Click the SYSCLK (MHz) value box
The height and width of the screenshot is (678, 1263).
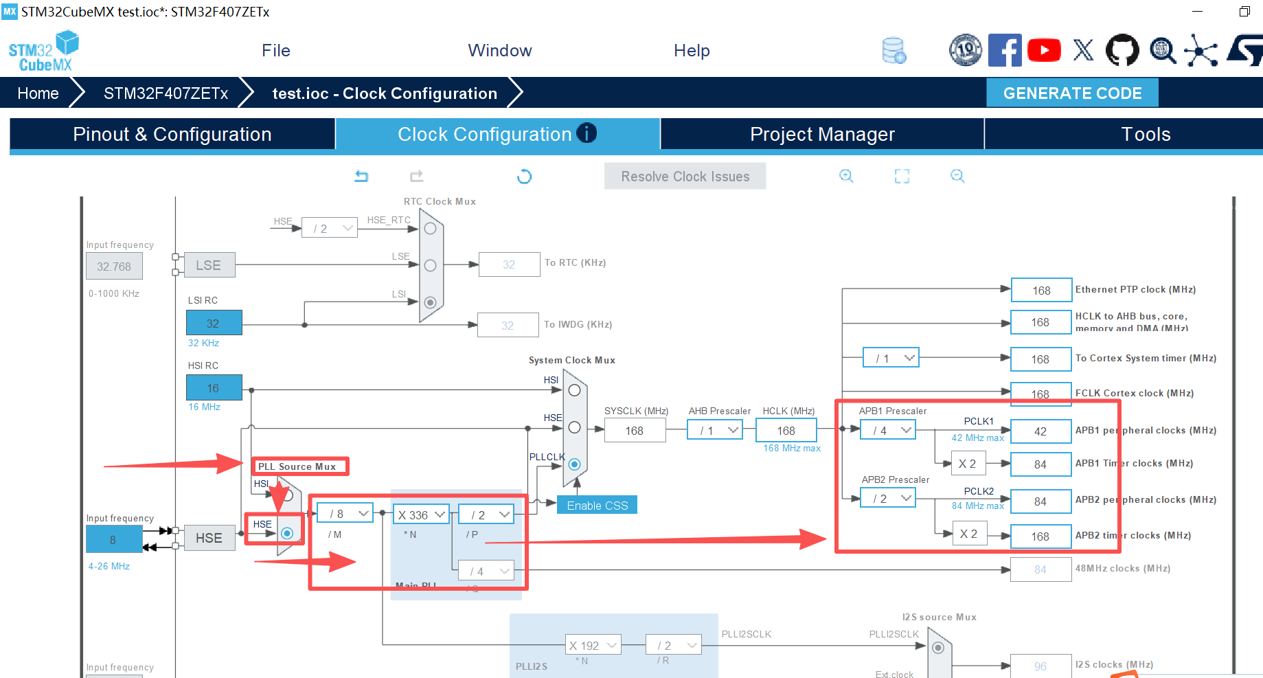[x=635, y=431]
